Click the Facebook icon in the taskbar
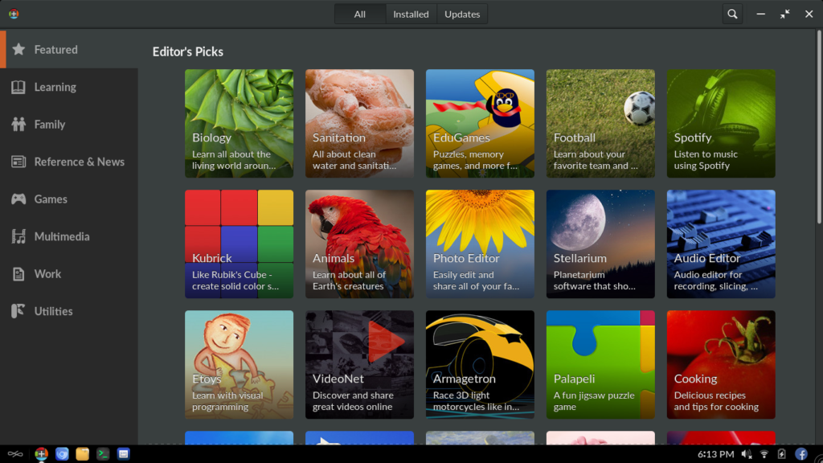Screen dimensions: 823x463 (801, 454)
